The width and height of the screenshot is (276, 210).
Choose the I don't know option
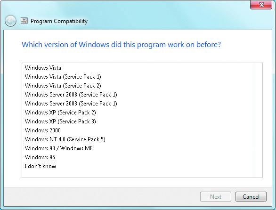[41, 166]
